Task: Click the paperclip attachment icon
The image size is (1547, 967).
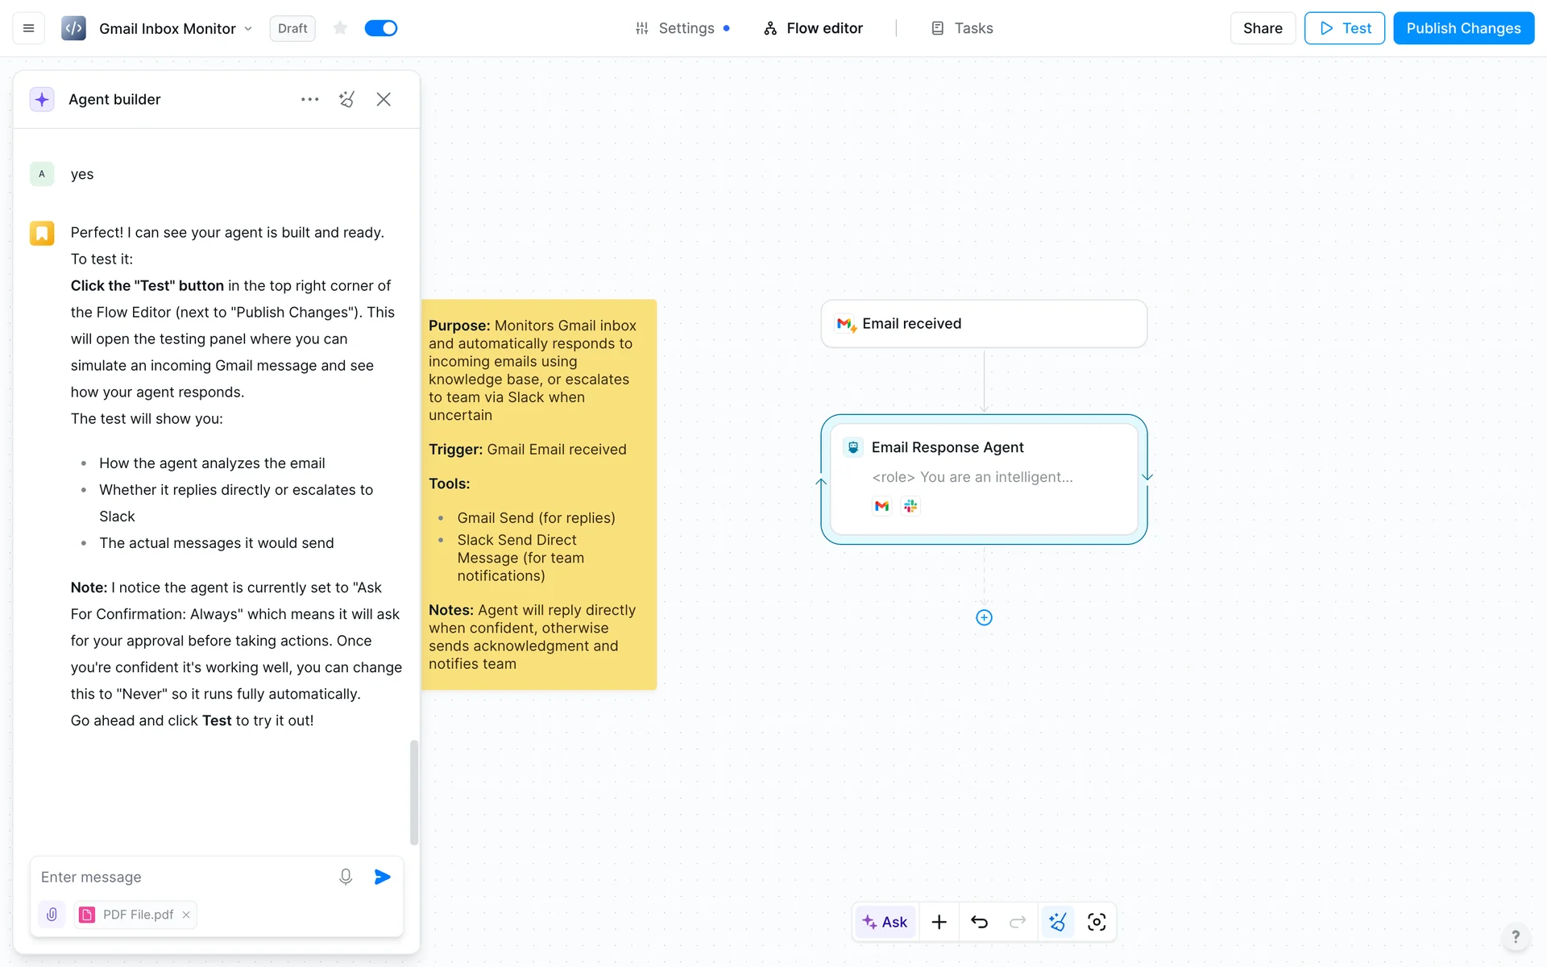Action: [52, 915]
